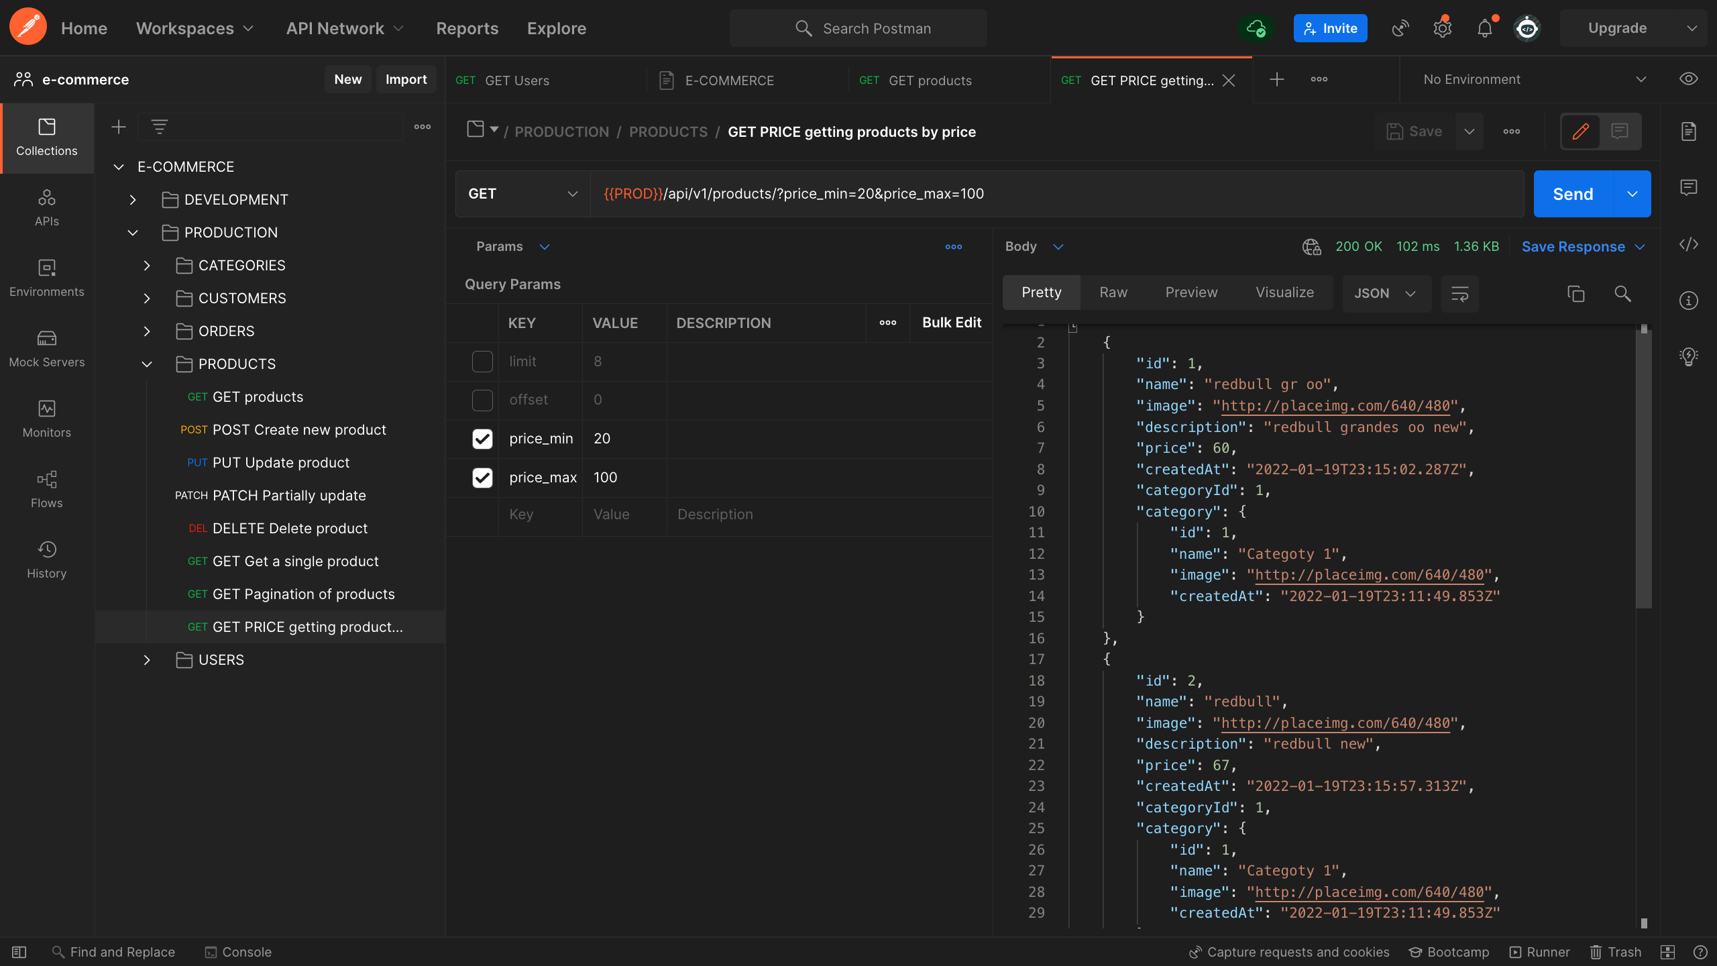Open the JSON format dropdown
Image resolution: width=1717 pixels, height=966 pixels.
tap(1386, 293)
